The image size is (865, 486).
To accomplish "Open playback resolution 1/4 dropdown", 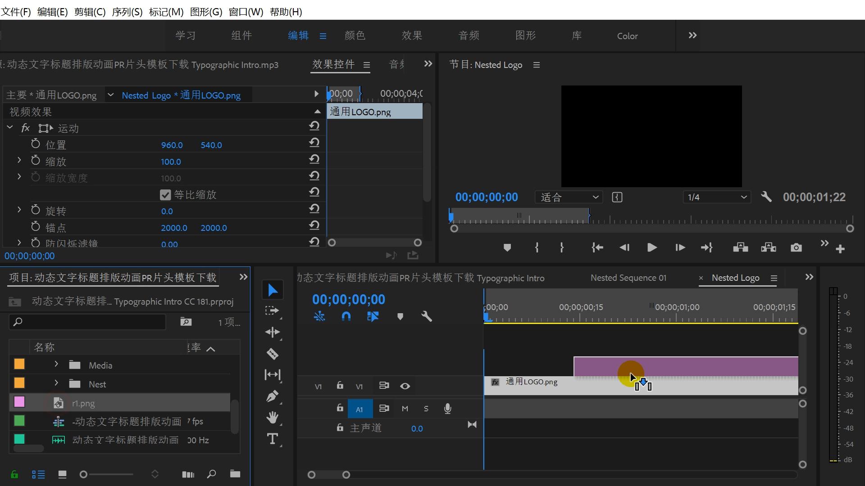I will [x=717, y=197].
